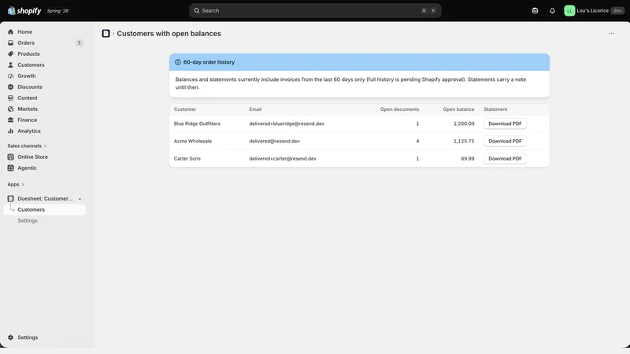630x354 pixels.
Task: Open the Finance bank icon
Action: (10, 120)
